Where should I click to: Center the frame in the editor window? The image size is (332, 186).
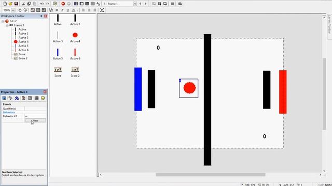click(102, 10)
